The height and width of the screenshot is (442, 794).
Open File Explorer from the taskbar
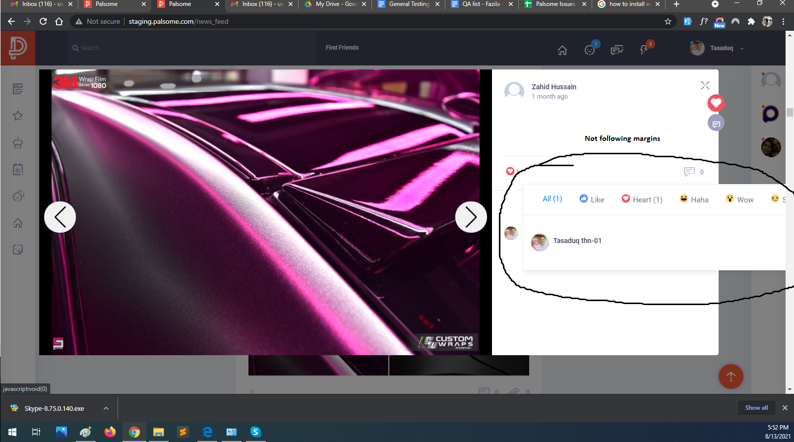158,432
